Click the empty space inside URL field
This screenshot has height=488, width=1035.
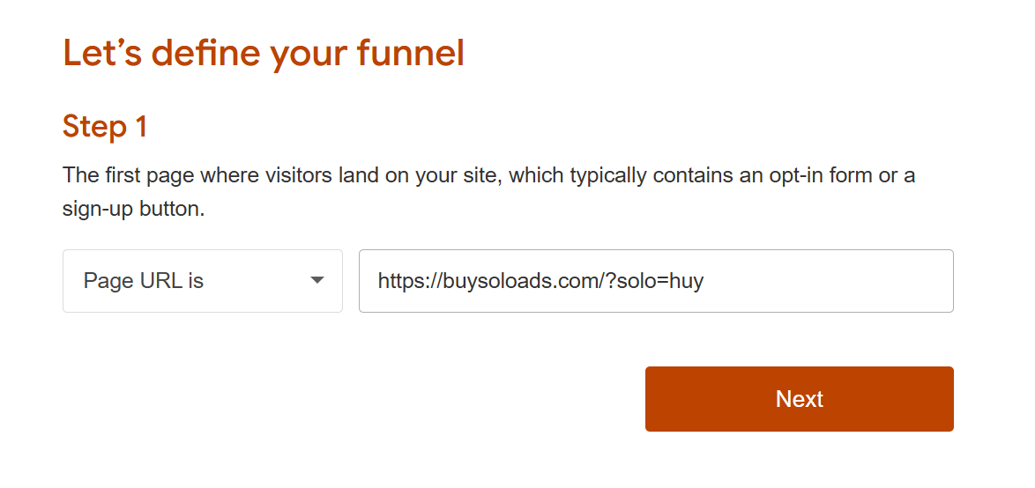pyautogui.click(x=829, y=281)
